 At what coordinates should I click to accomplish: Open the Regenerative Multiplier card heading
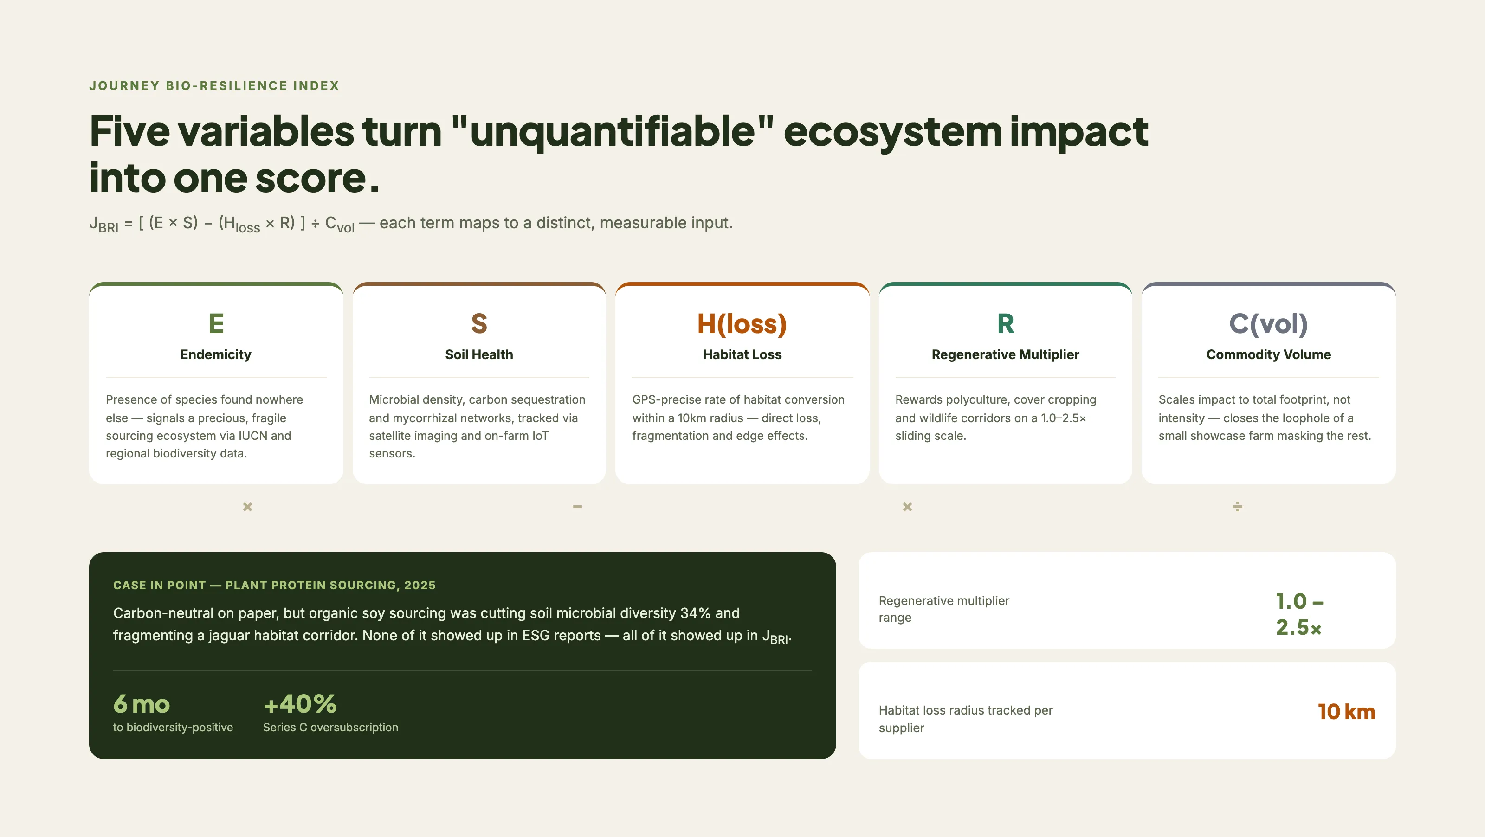coord(1005,354)
